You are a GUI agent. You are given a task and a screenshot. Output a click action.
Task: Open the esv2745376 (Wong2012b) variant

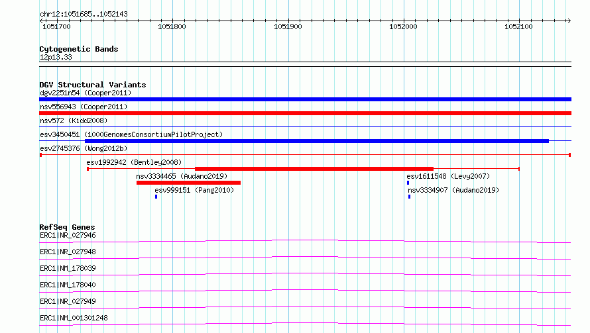pyautogui.click(x=84, y=148)
